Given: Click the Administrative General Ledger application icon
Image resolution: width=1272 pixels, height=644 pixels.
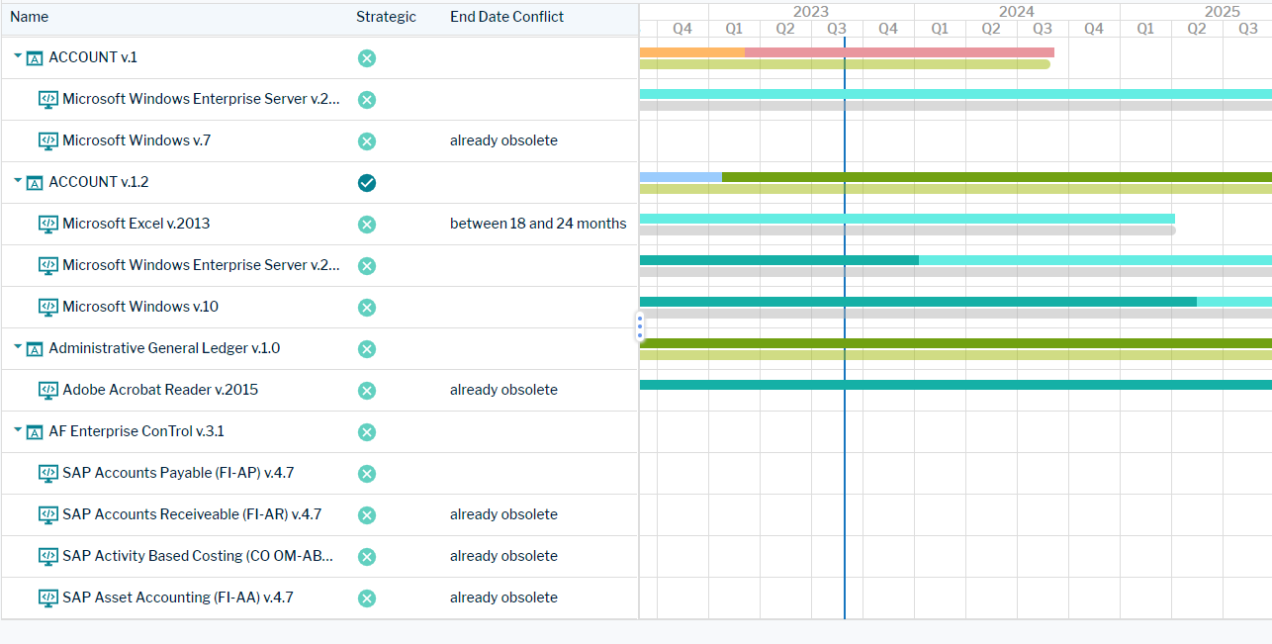Looking at the screenshot, I should click(x=35, y=349).
